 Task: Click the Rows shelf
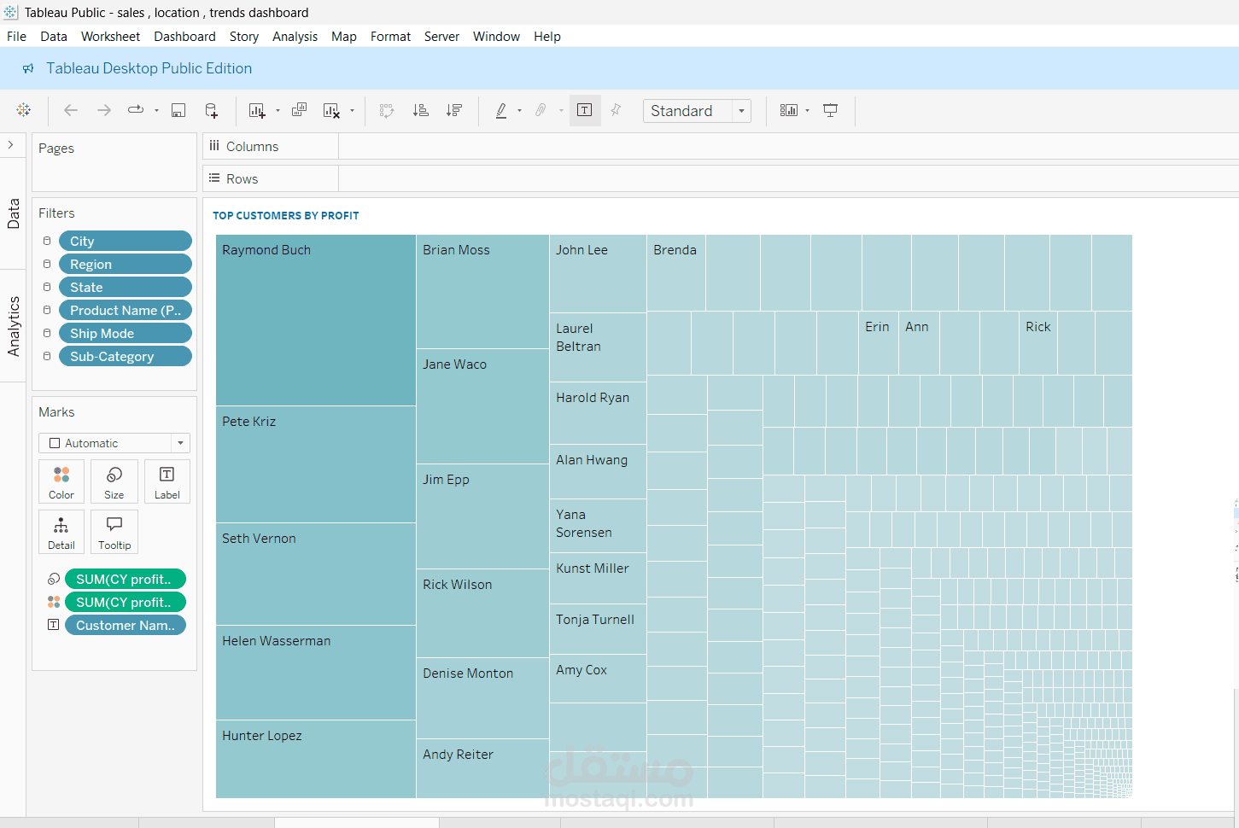click(x=721, y=179)
